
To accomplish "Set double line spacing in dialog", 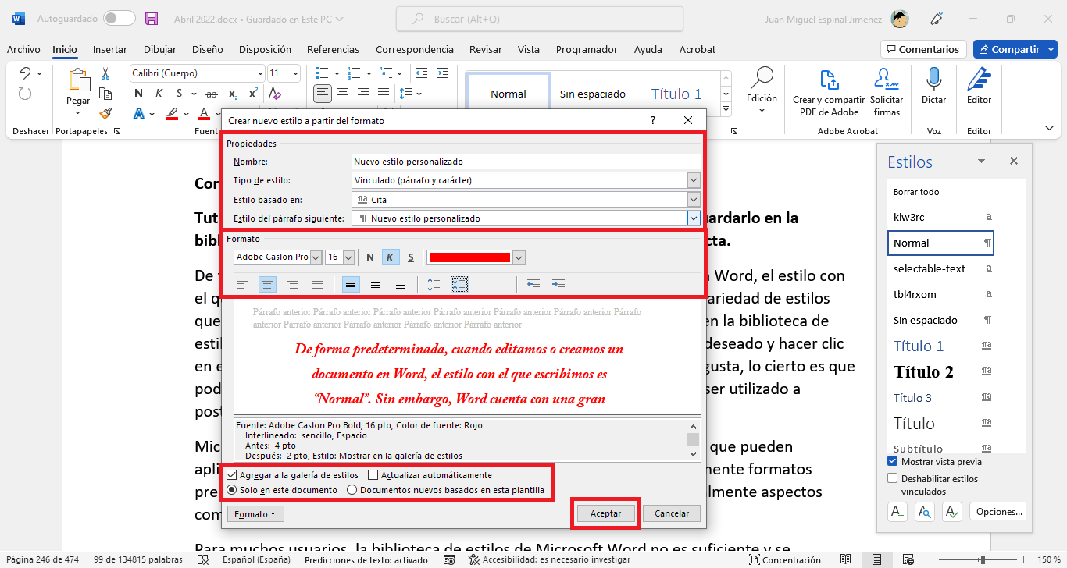I will click(x=401, y=285).
